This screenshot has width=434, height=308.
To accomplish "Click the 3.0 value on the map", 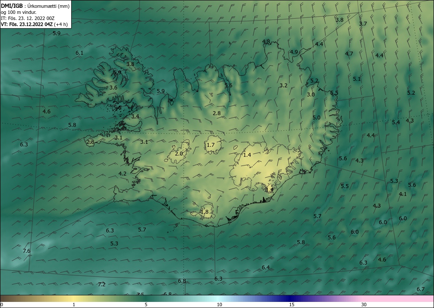I will tap(311, 94).
